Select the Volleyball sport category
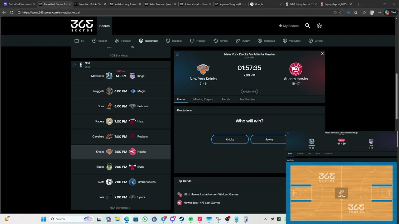This screenshot has height=224, width=399. pos(291,41)
